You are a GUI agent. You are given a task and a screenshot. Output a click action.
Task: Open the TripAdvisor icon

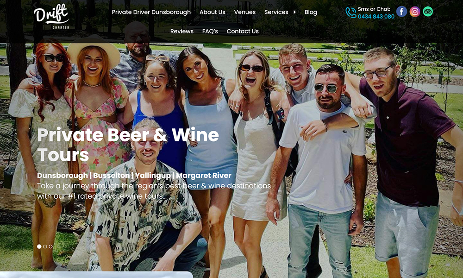pyautogui.click(x=427, y=12)
